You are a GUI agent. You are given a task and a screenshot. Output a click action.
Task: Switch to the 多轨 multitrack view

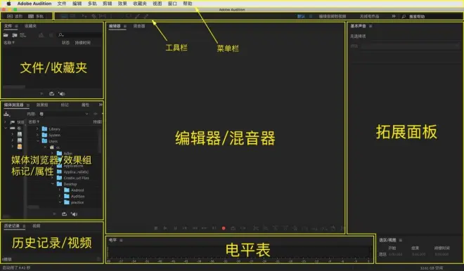[36, 16]
